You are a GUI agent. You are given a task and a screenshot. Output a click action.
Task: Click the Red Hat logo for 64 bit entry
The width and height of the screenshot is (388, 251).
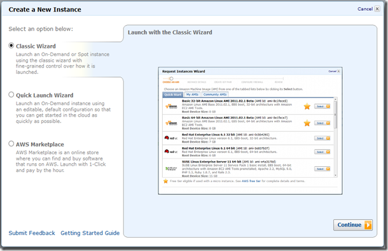point(171,152)
